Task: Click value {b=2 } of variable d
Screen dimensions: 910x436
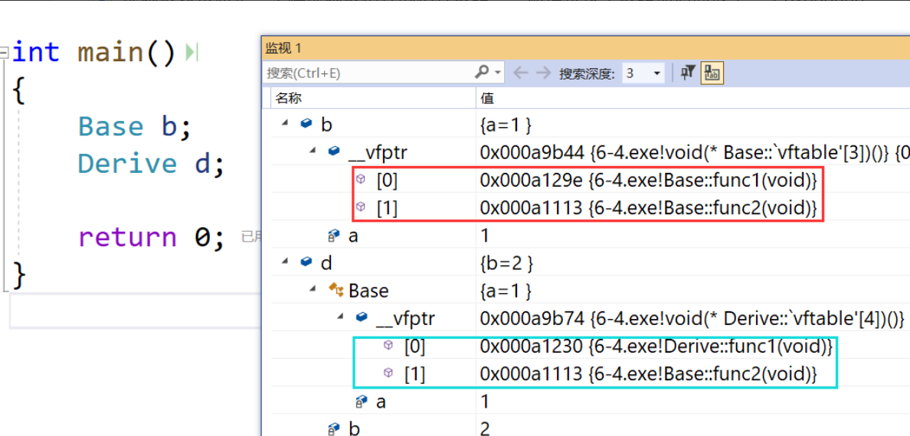Action: point(506,263)
